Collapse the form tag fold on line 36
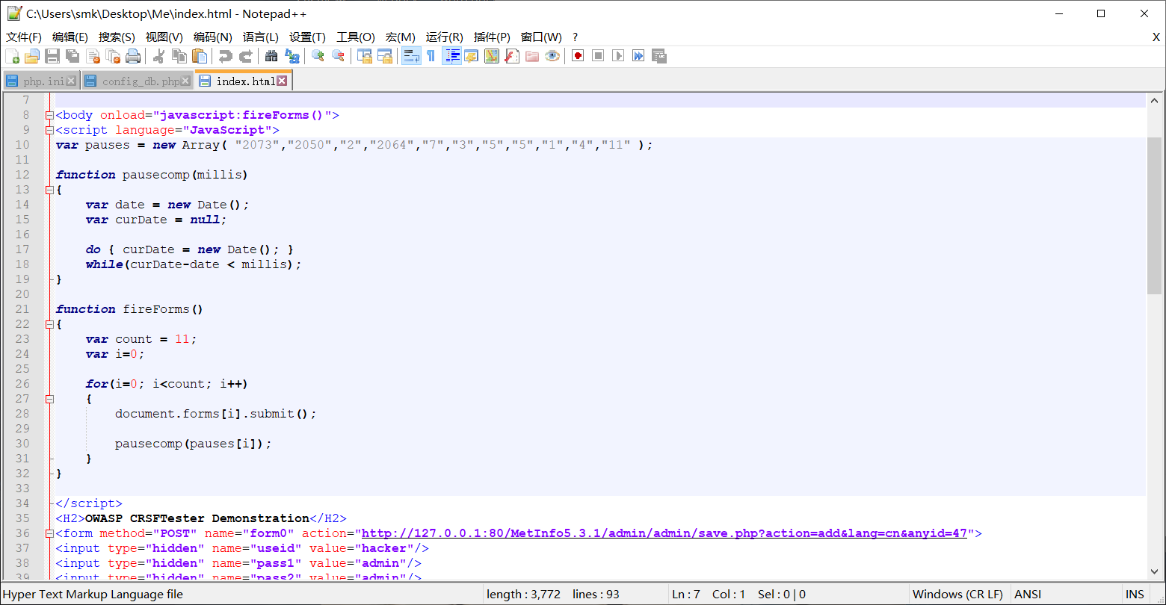Screen dimensions: 1166x605 coord(49,533)
